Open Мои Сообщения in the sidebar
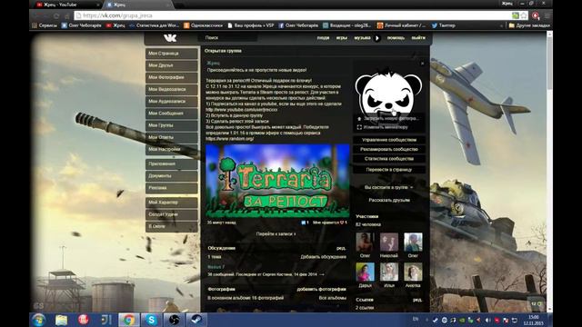582x327 pixels. tap(172, 114)
